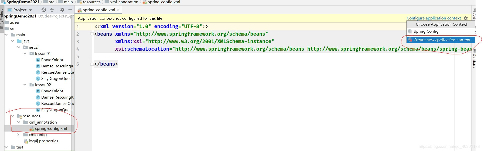Click SpringDemo2021 in the breadcrumb bar
The height and width of the screenshot is (151, 482).
(x=23, y=2)
